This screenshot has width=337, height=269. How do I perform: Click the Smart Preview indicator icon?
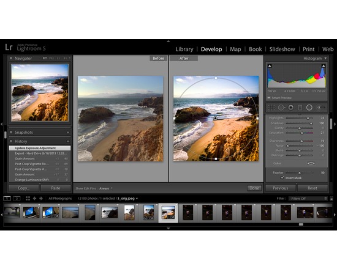point(269,98)
